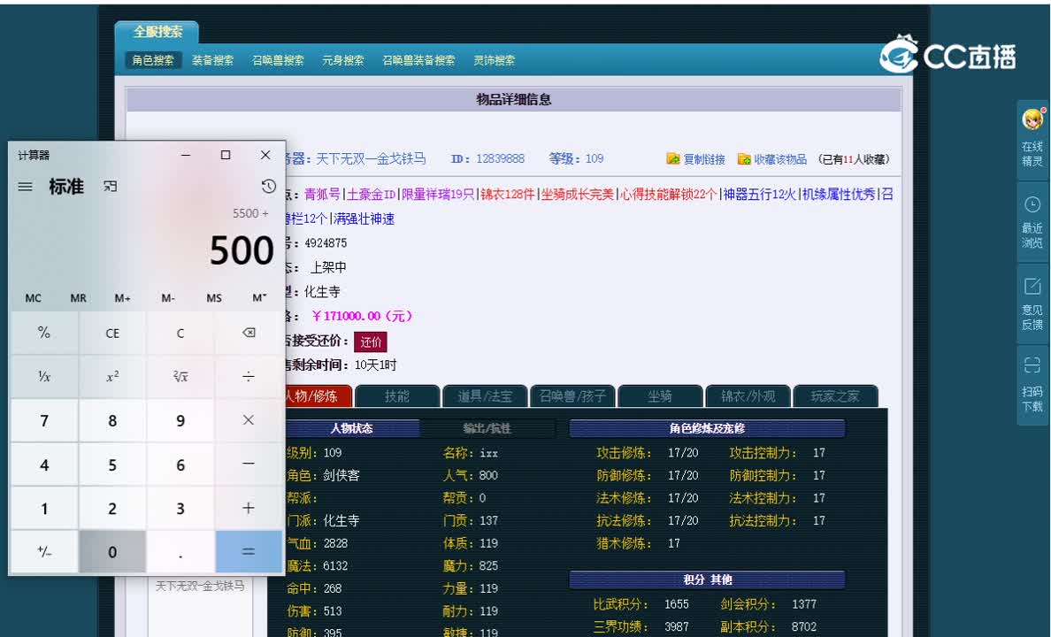Switch to the 召唤兽/孩子 tab
The image size is (1051, 637).
(572, 396)
